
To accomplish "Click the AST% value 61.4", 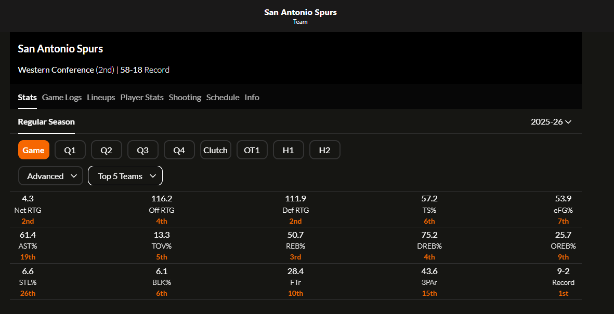I will point(28,235).
